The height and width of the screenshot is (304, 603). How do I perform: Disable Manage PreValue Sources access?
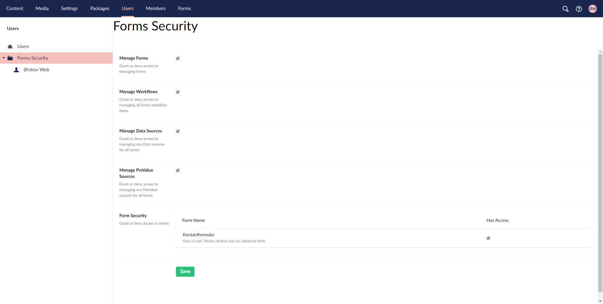tap(178, 170)
